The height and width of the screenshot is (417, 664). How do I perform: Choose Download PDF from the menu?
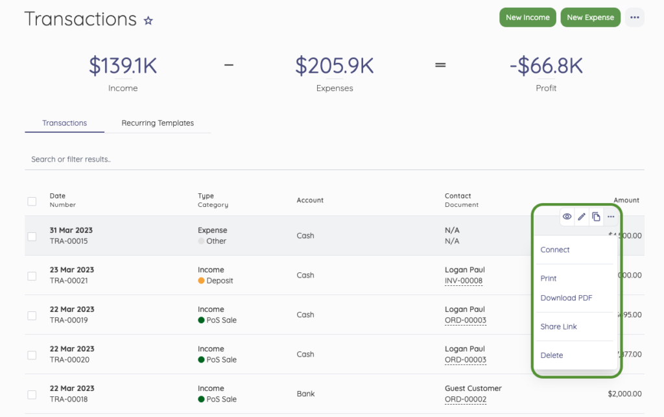pyautogui.click(x=566, y=298)
